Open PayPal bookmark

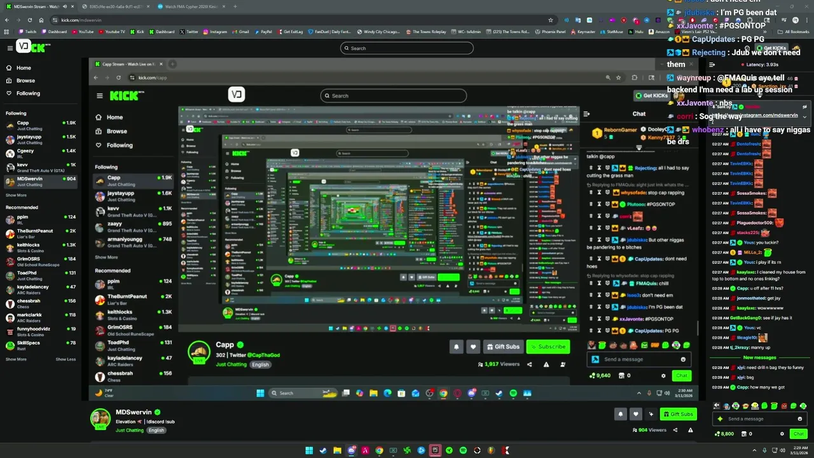coord(263,31)
